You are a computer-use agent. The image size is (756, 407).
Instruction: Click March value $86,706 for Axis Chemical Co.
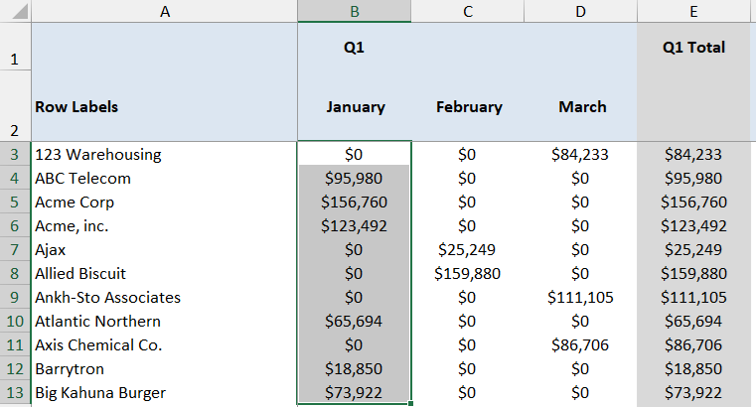click(580, 344)
